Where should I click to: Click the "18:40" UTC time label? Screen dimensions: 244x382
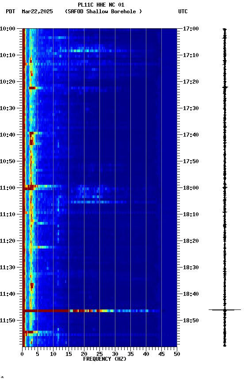pos(191,294)
